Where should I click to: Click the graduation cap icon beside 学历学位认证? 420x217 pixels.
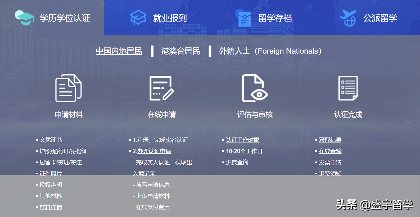pyautogui.click(x=25, y=17)
